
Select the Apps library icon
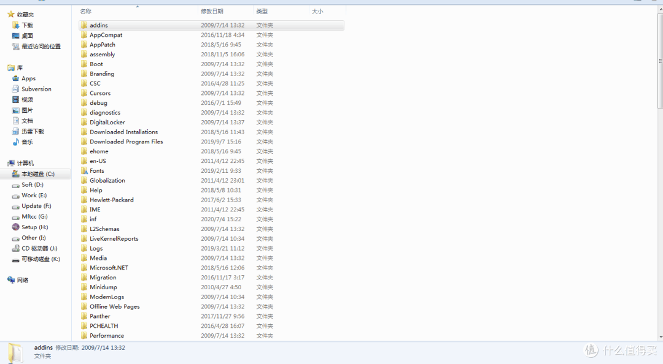[x=15, y=78]
